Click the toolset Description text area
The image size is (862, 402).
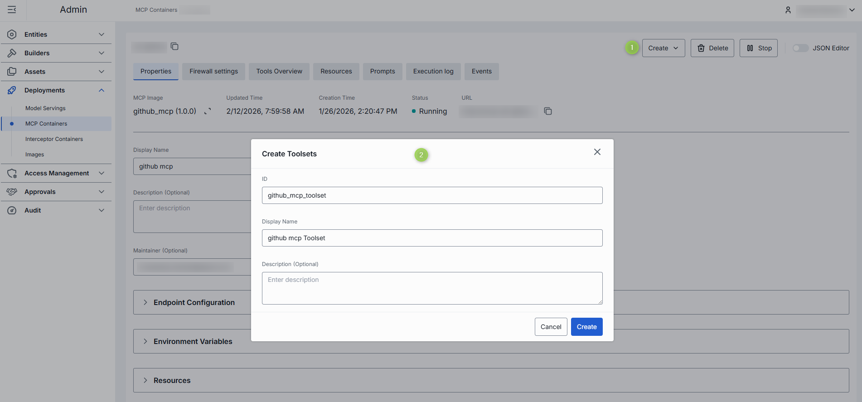click(432, 288)
